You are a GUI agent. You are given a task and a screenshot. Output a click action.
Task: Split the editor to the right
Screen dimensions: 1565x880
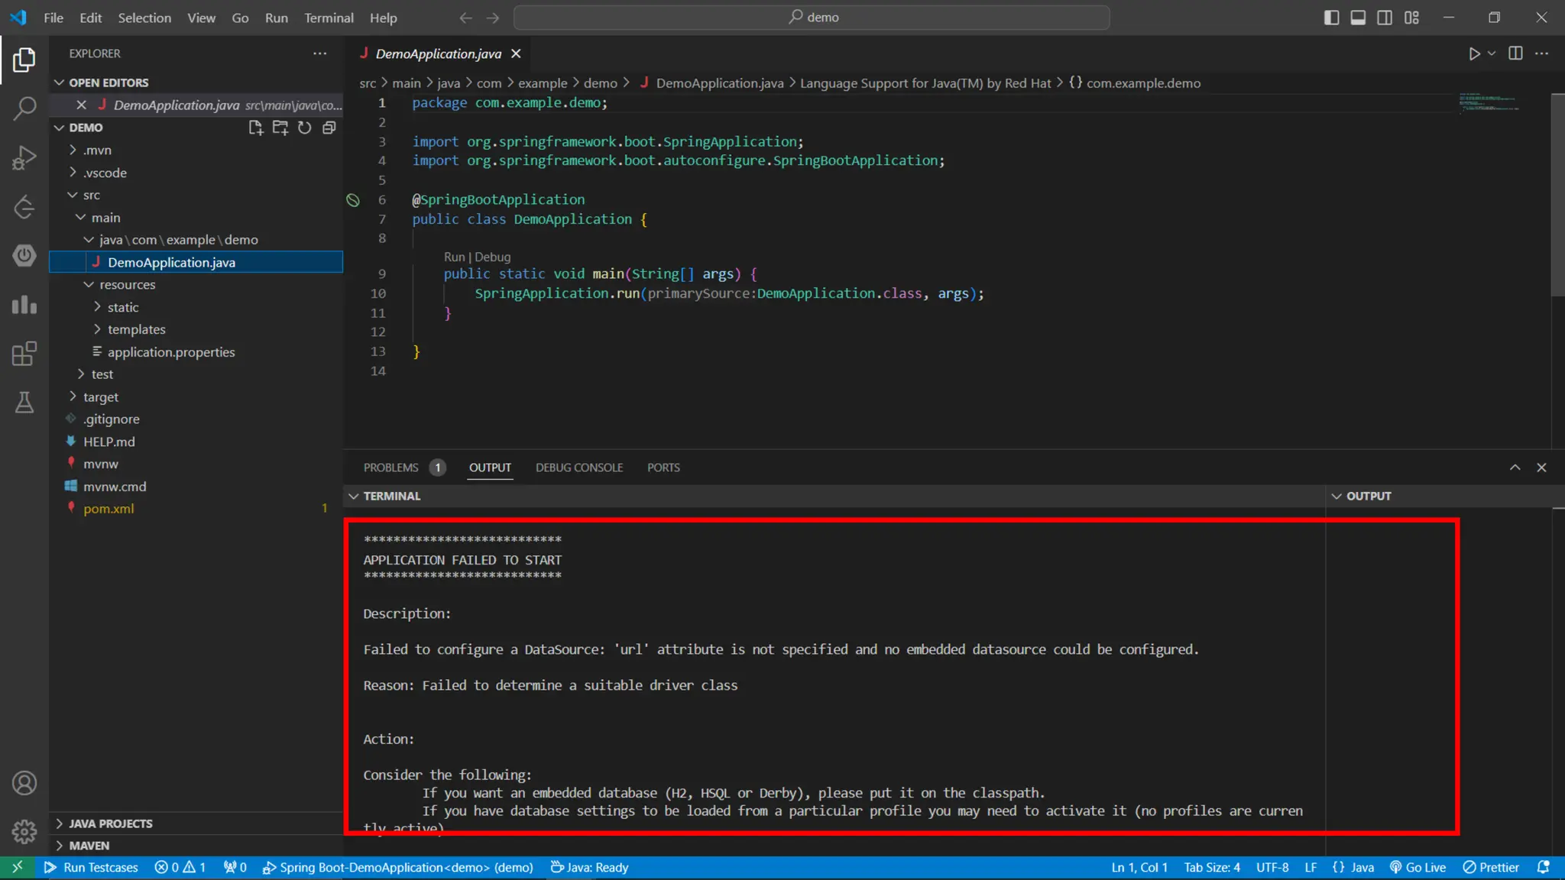point(1515,53)
